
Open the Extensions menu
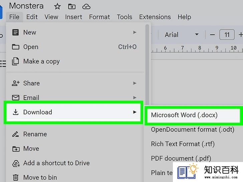155,17
